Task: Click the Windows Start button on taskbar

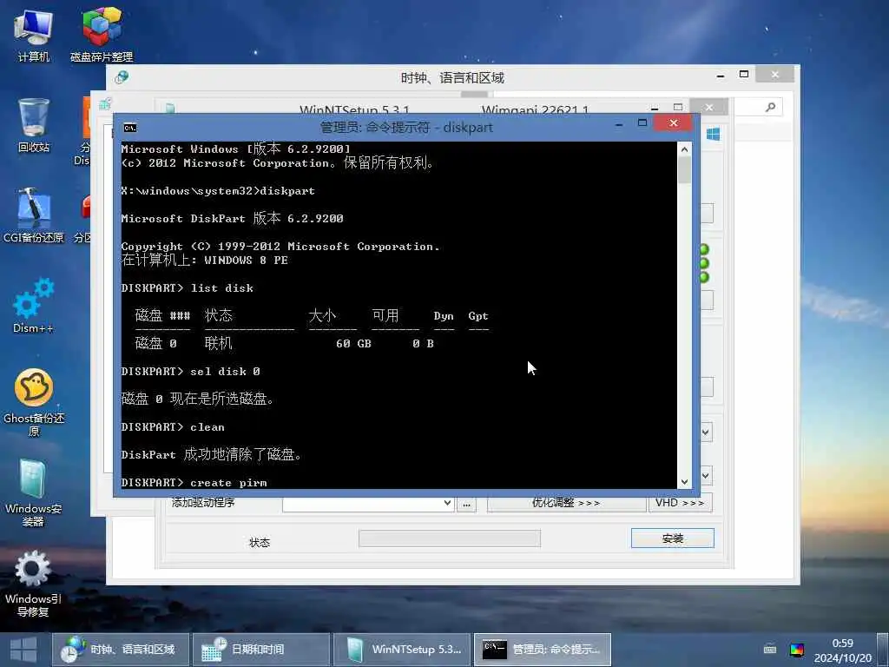Action: pyautogui.click(x=23, y=650)
